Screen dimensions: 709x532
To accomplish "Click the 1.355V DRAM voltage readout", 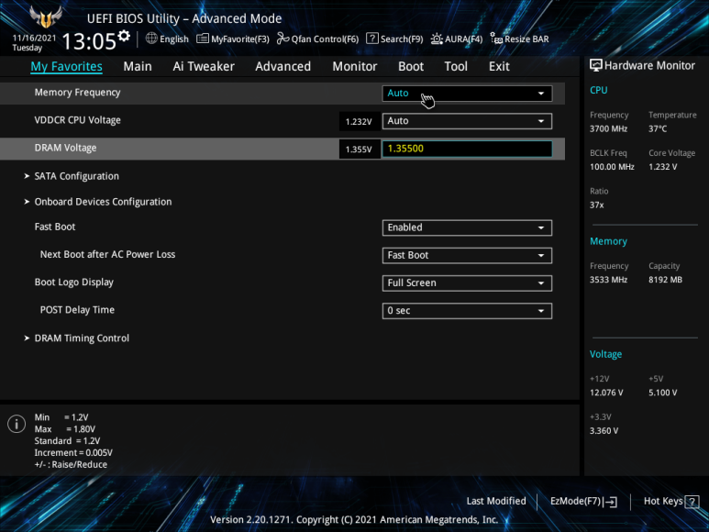I will pyautogui.click(x=359, y=150).
